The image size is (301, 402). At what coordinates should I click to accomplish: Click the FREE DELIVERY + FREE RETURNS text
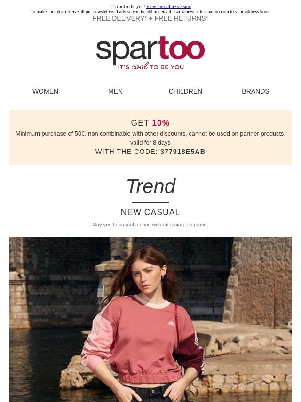click(150, 18)
